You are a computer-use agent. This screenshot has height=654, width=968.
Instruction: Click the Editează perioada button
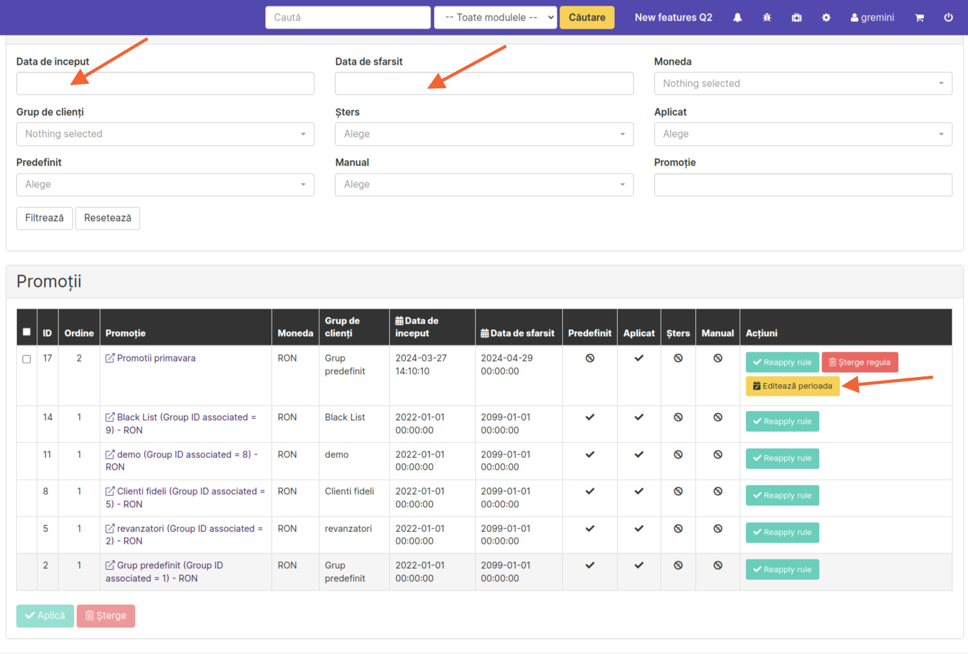[x=792, y=386]
